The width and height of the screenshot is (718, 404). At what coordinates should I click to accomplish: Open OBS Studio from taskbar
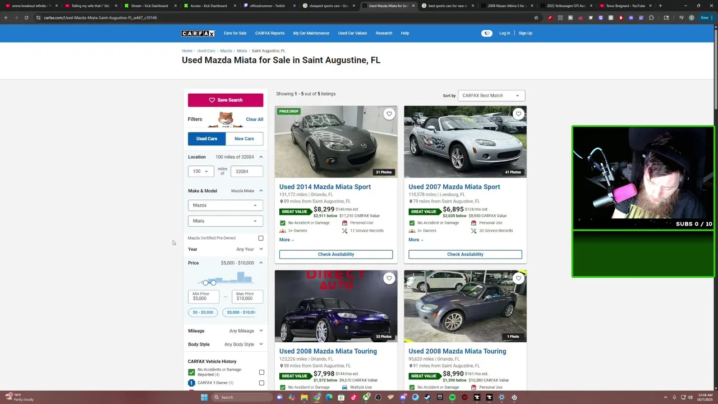(378, 397)
